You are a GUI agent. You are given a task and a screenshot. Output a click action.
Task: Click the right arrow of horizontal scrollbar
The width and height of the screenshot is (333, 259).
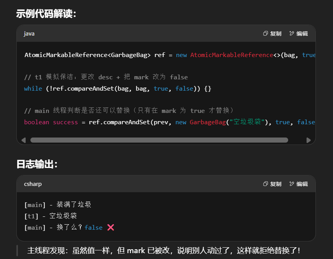308,140
